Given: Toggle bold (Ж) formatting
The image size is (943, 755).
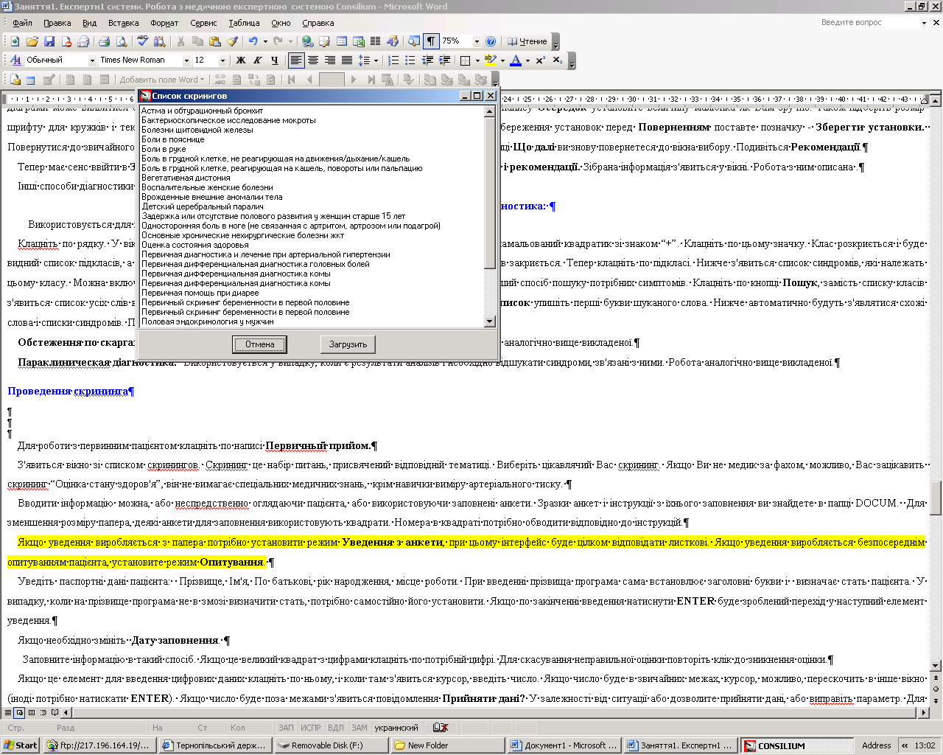Looking at the screenshot, I should point(240,60).
